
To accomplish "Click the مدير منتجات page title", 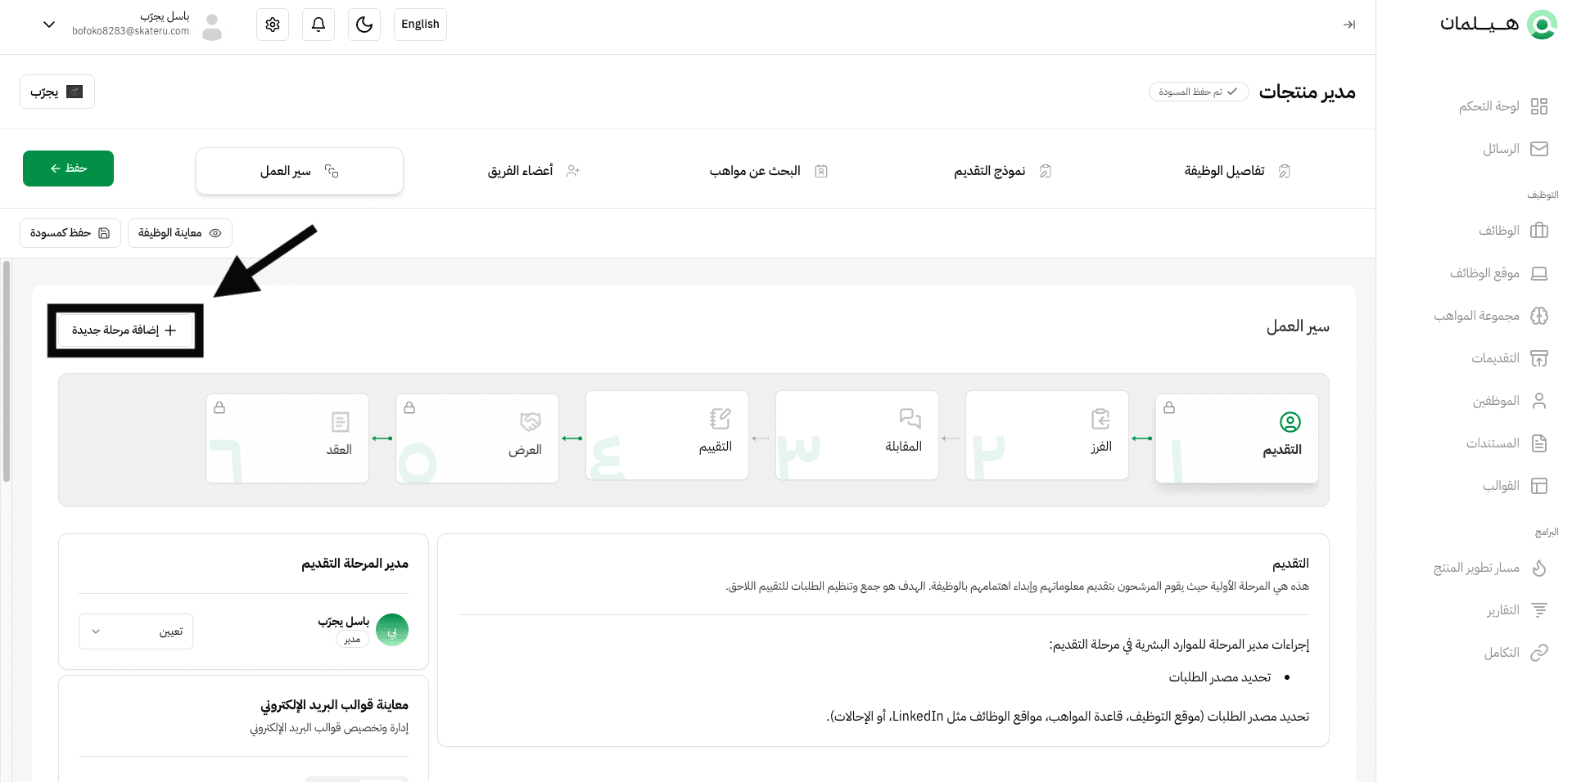I will (1307, 92).
